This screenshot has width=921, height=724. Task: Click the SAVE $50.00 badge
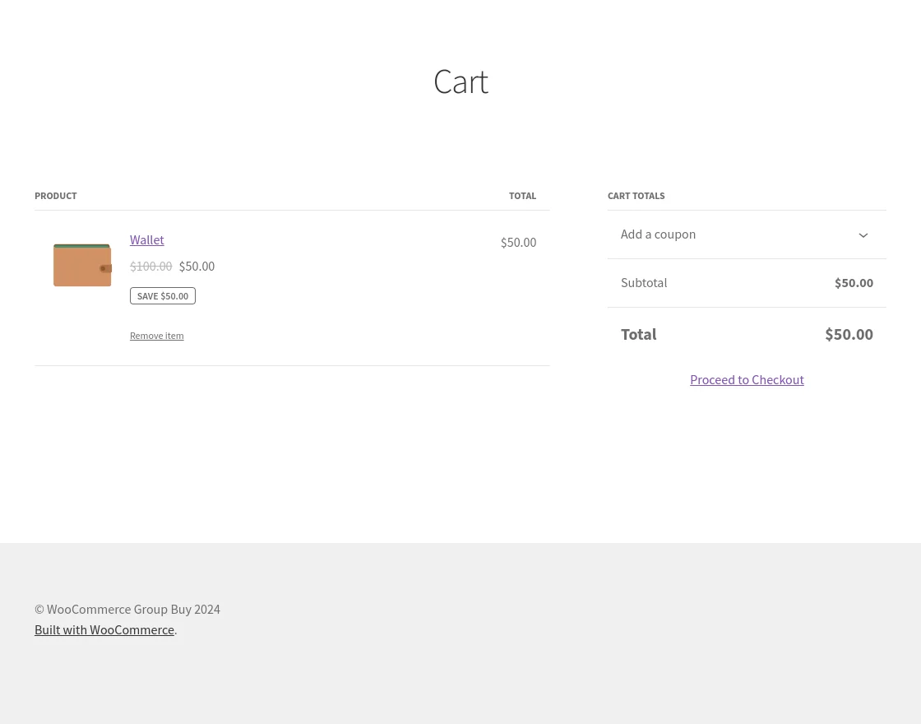163,295
